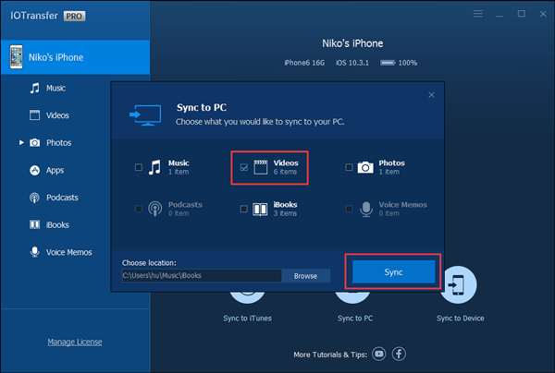
Task: Click the iPhone device thumbnail icon
Action: point(16,56)
